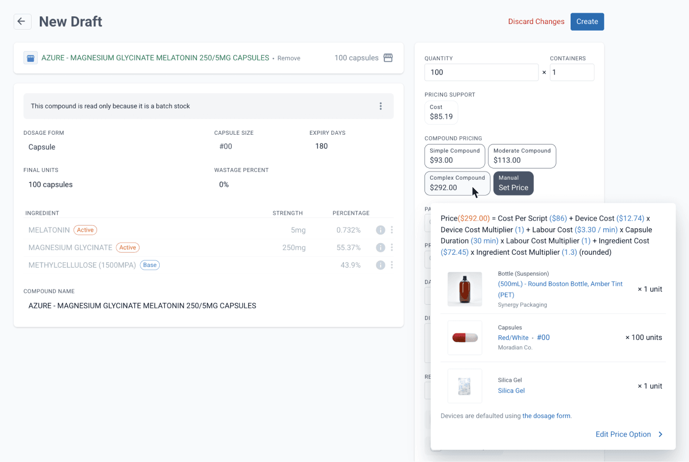Click the ($12.74) device cost value
This screenshot has width=689, height=462.
[630, 218]
